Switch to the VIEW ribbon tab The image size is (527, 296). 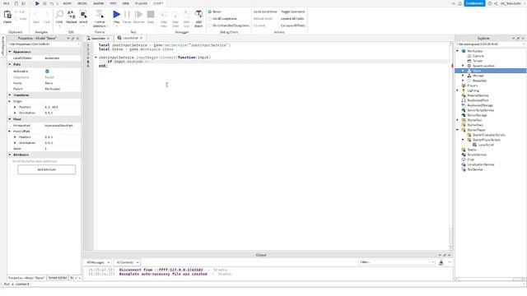click(126, 3)
